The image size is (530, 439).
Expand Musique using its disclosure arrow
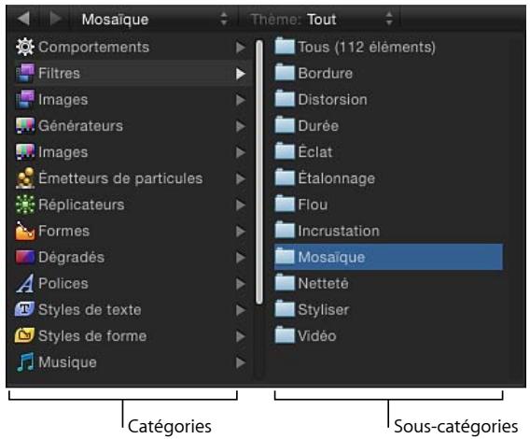click(x=241, y=362)
